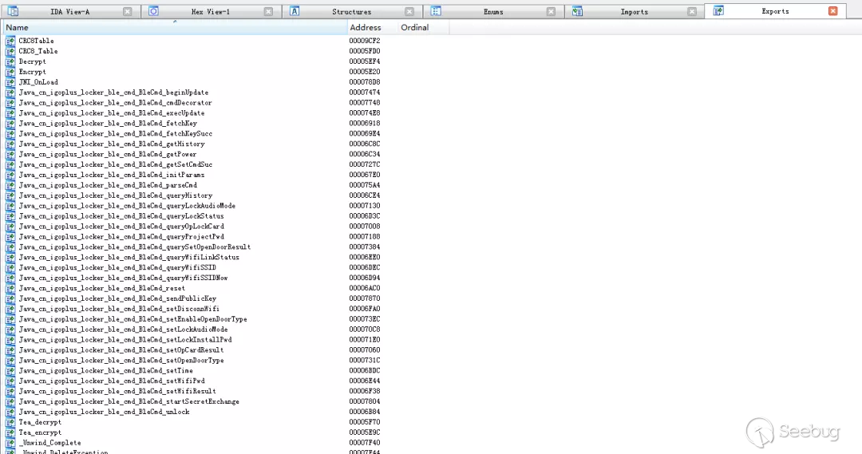Click the export icon beside JNI_OnLoad
This screenshot has width=862, height=454.
[x=10, y=82]
